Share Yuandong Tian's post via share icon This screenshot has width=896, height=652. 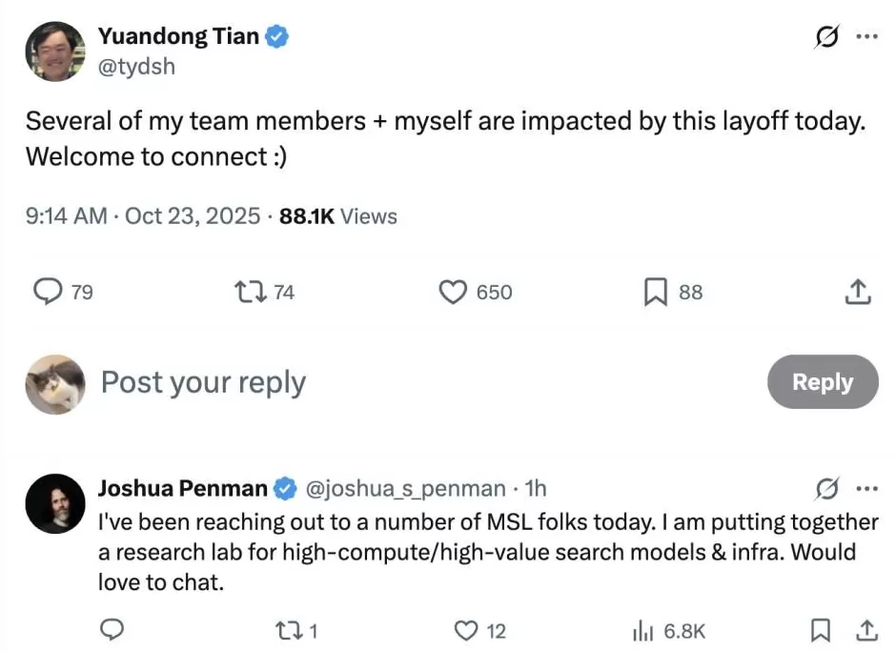(858, 292)
